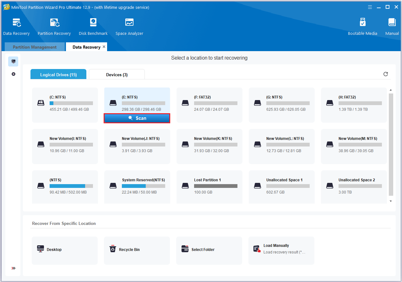
Task: Select 12.73 GB / 12.81 GB text
Action: 284,151
